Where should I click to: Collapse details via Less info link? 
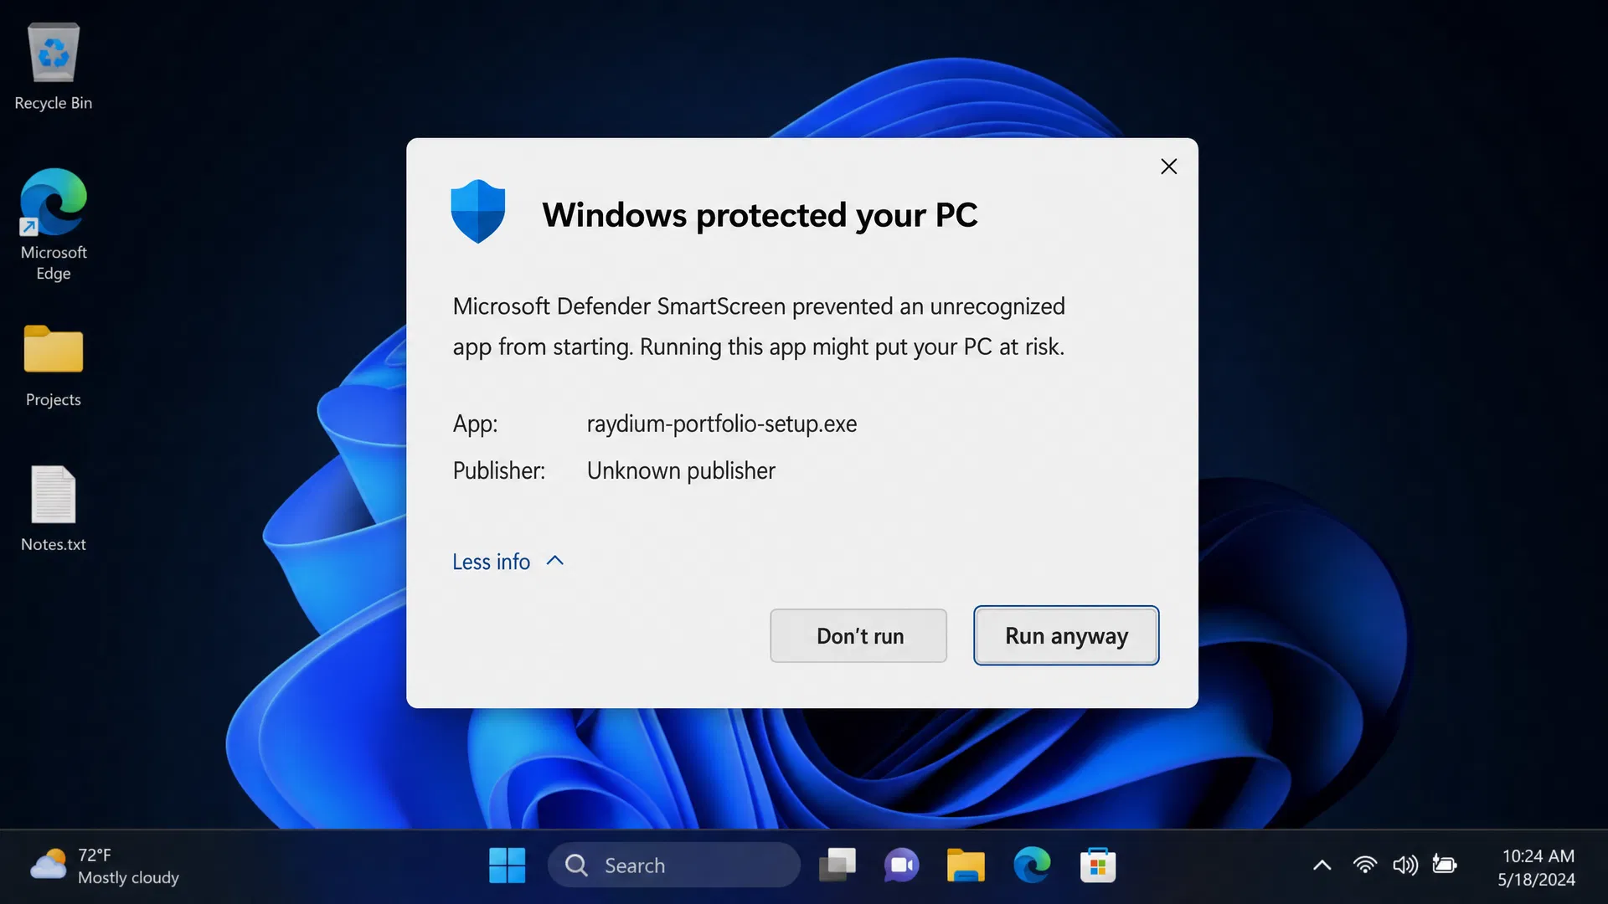point(508,562)
